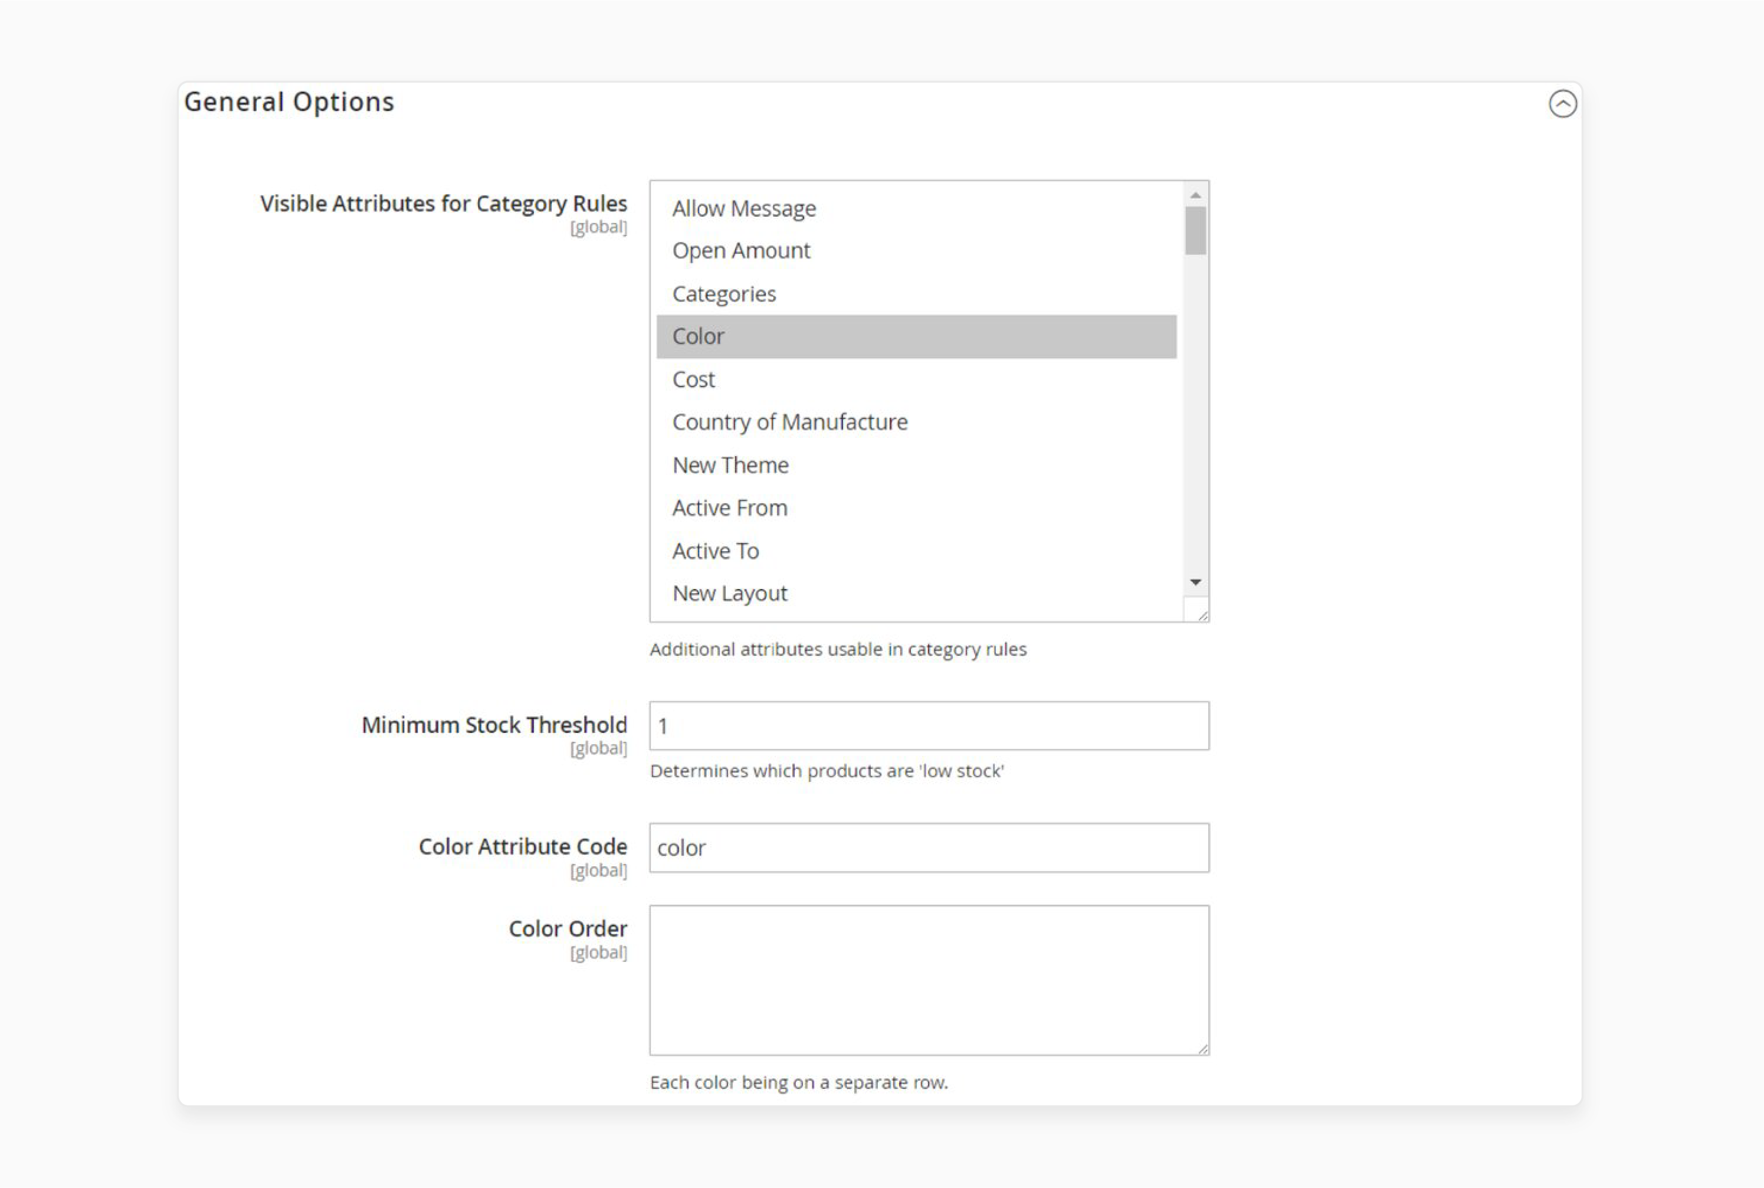The width and height of the screenshot is (1764, 1188).
Task: Click the Color Attribute Code field
Action: click(929, 848)
